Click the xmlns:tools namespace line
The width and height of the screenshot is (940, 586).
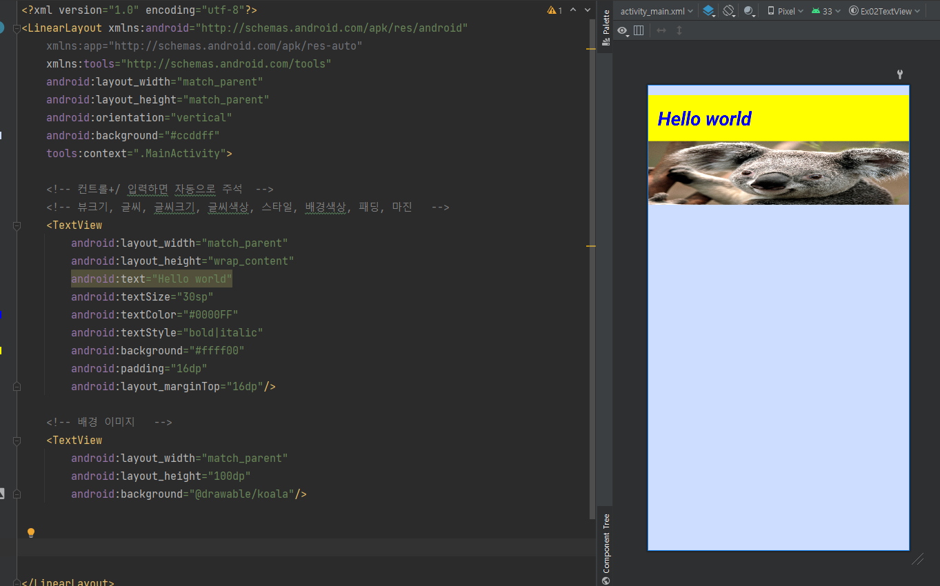[189, 64]
